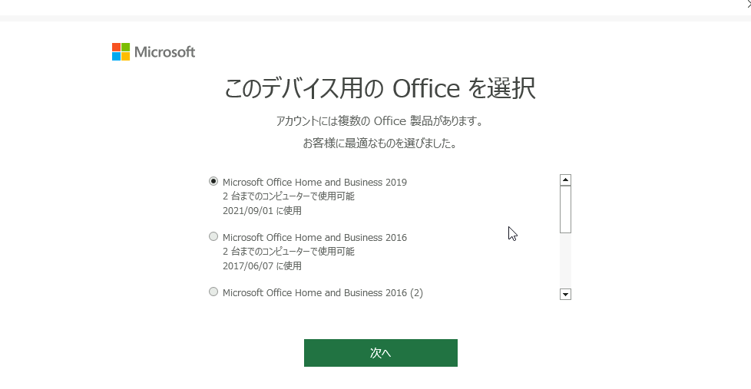The width and height of the screenshot is (751, 389).
Task: Select the Home and Business 2016 (2) radio circle
Action: pyautogui.click(x=213, y=292)
